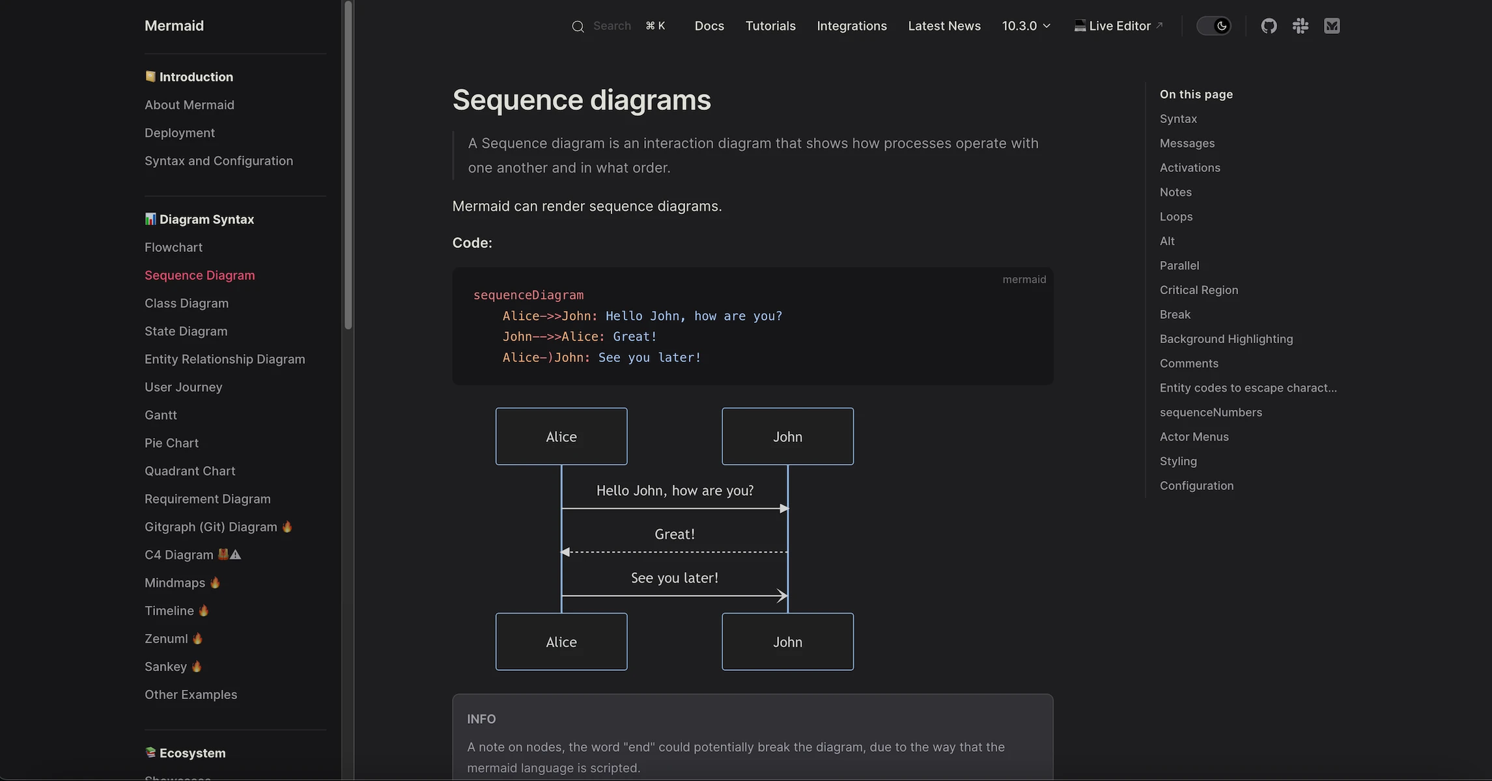Jump to Syntax section
Screen dimensions: 1492x781
tap(1178, 119)
